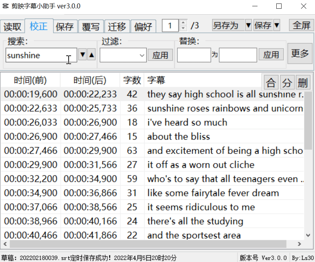Apply the filter with its 应用 button
The height and width of the screenshot is (262, 315).
point(160,55)
